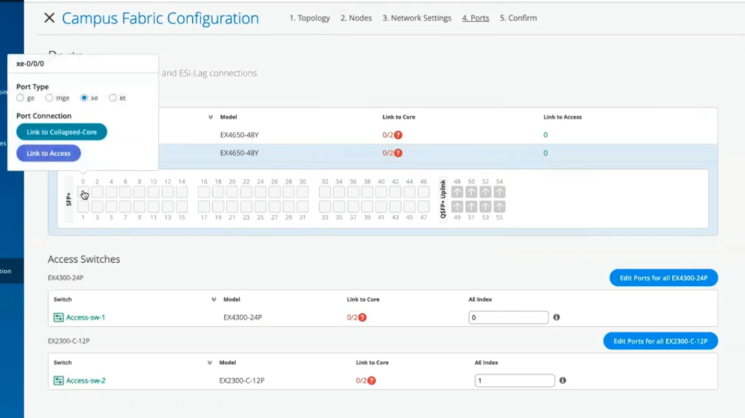Click Link to Access button

[49, 154]
